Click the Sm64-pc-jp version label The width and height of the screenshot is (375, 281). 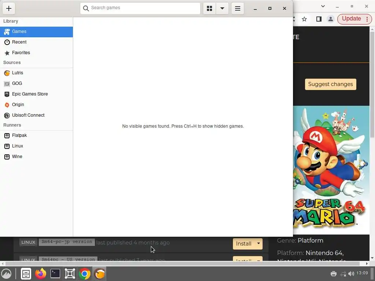point(67,242)
